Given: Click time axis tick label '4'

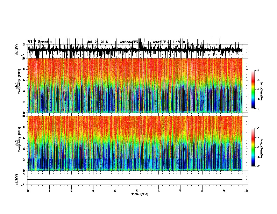Looking at the screenshot, I should [x=115, y=191].
